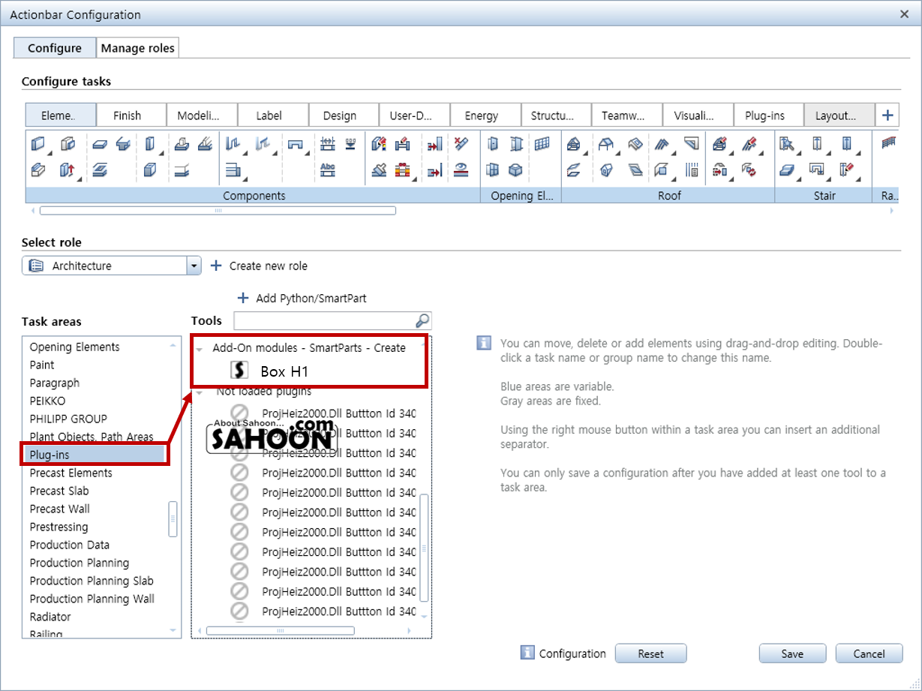Select the strip foundation icon in Components
This screenshot has width=922, height=691.
click(x=205, y=143)
